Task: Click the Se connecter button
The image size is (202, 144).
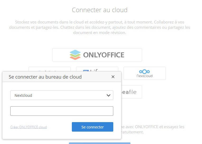Action: pos(92,127)
